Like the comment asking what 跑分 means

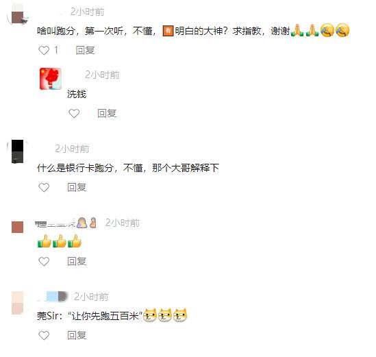click(x=44, y=51)
